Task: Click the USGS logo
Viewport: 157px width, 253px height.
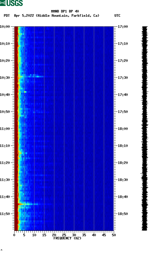Action: click(x=11, y=3)
